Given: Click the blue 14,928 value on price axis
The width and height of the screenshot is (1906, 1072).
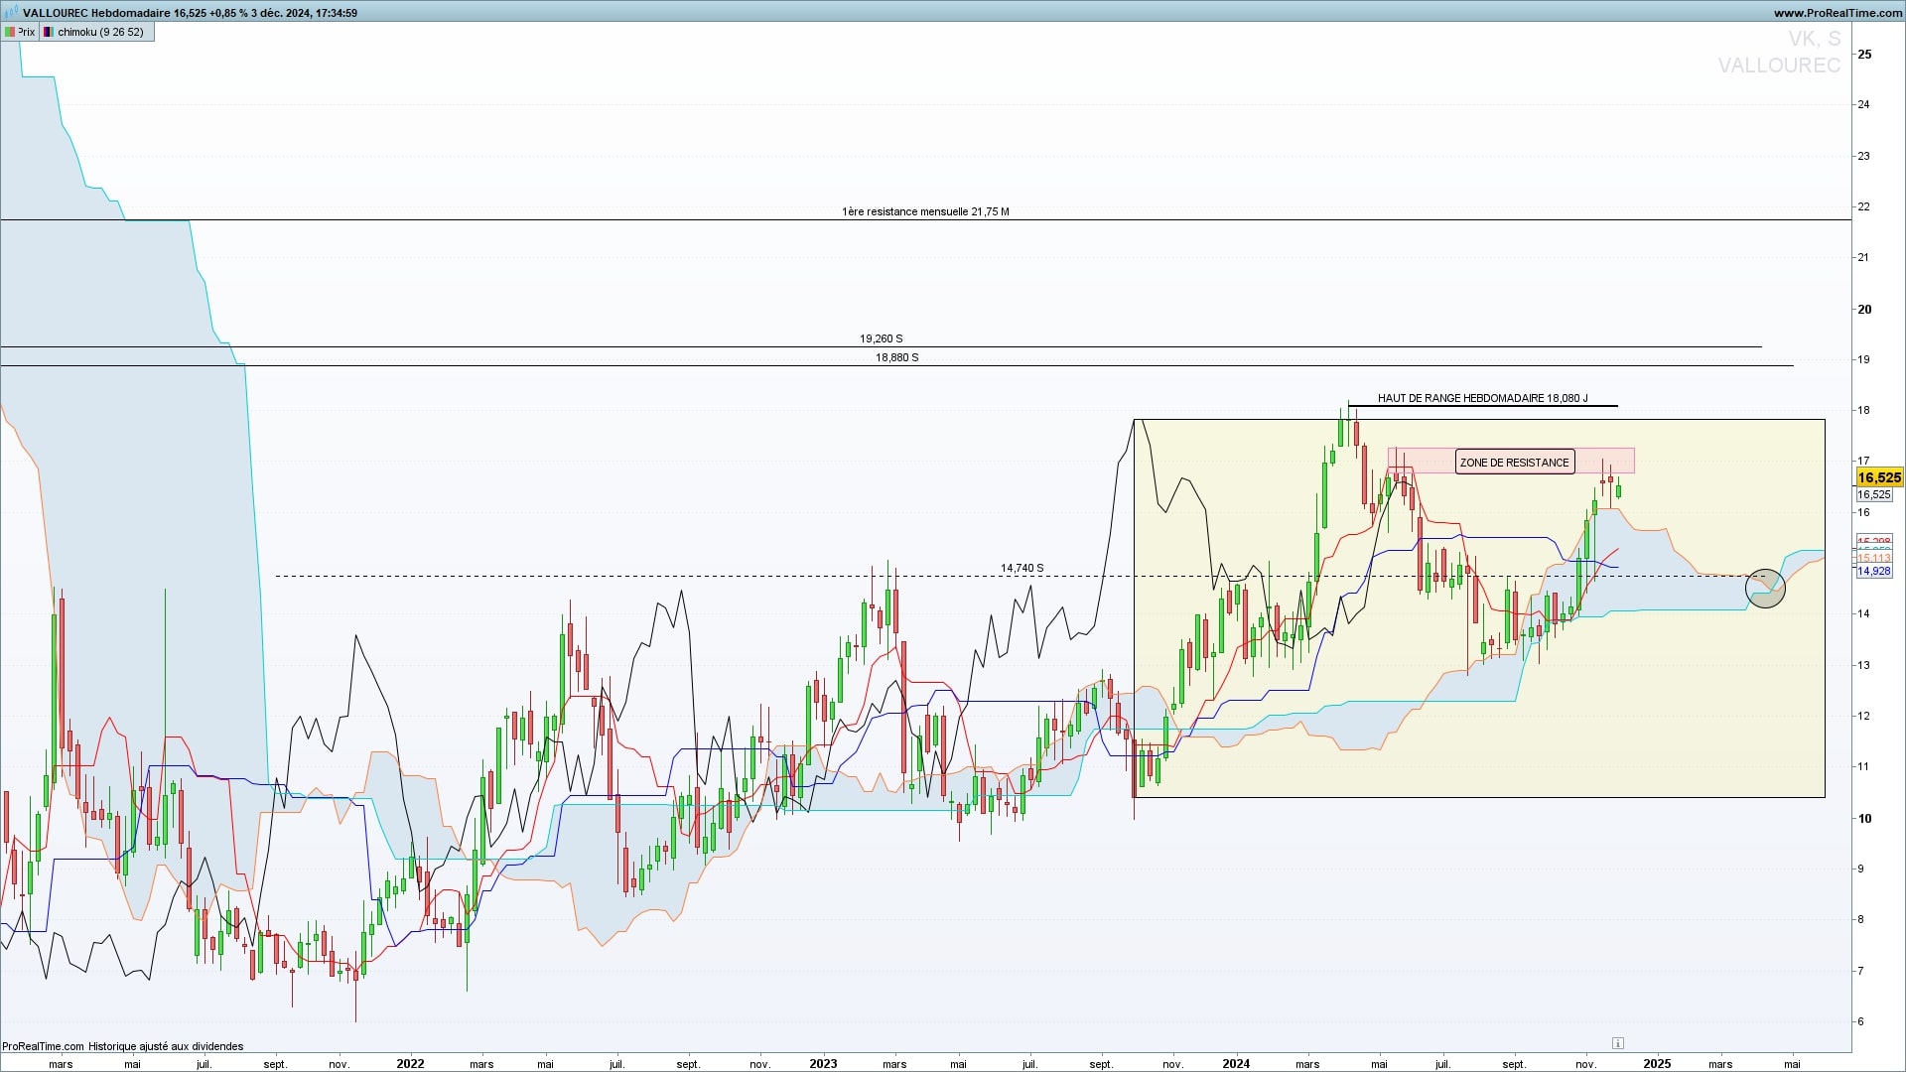Looking at the screenshot, I should tap(1873, 571).
